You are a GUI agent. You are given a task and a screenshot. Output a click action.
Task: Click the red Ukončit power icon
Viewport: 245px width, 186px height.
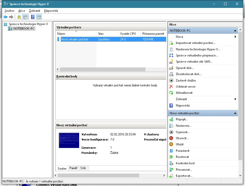pyautogui.click(x=171, y=138)
